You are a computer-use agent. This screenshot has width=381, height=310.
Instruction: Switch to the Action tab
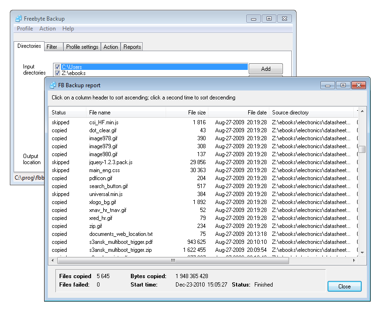111,46
